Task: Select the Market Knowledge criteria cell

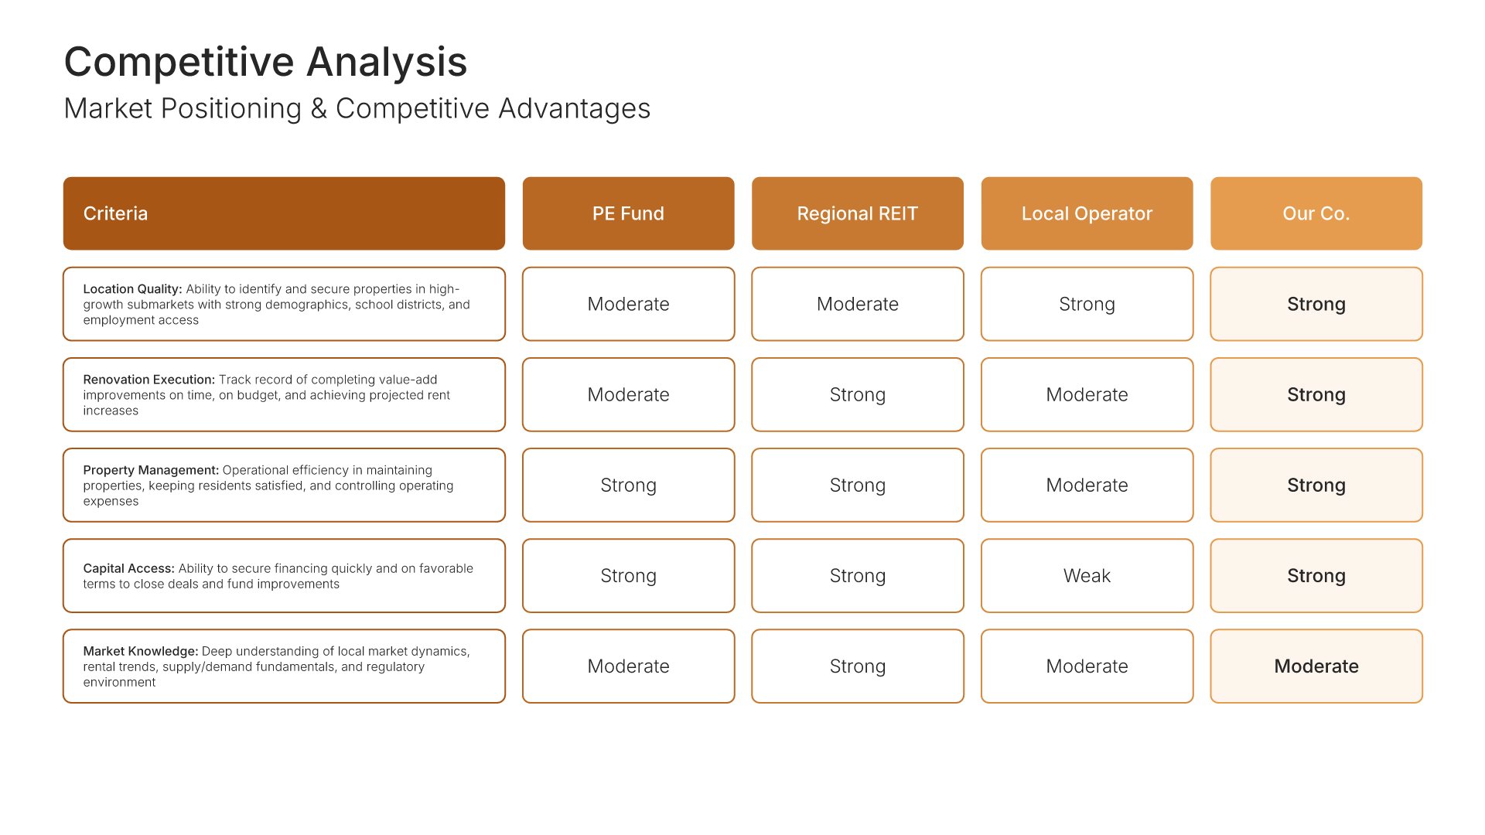Action: [284, 666]
